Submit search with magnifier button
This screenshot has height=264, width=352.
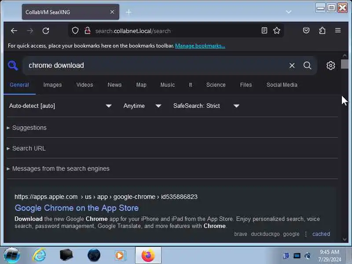click(307, 66)
